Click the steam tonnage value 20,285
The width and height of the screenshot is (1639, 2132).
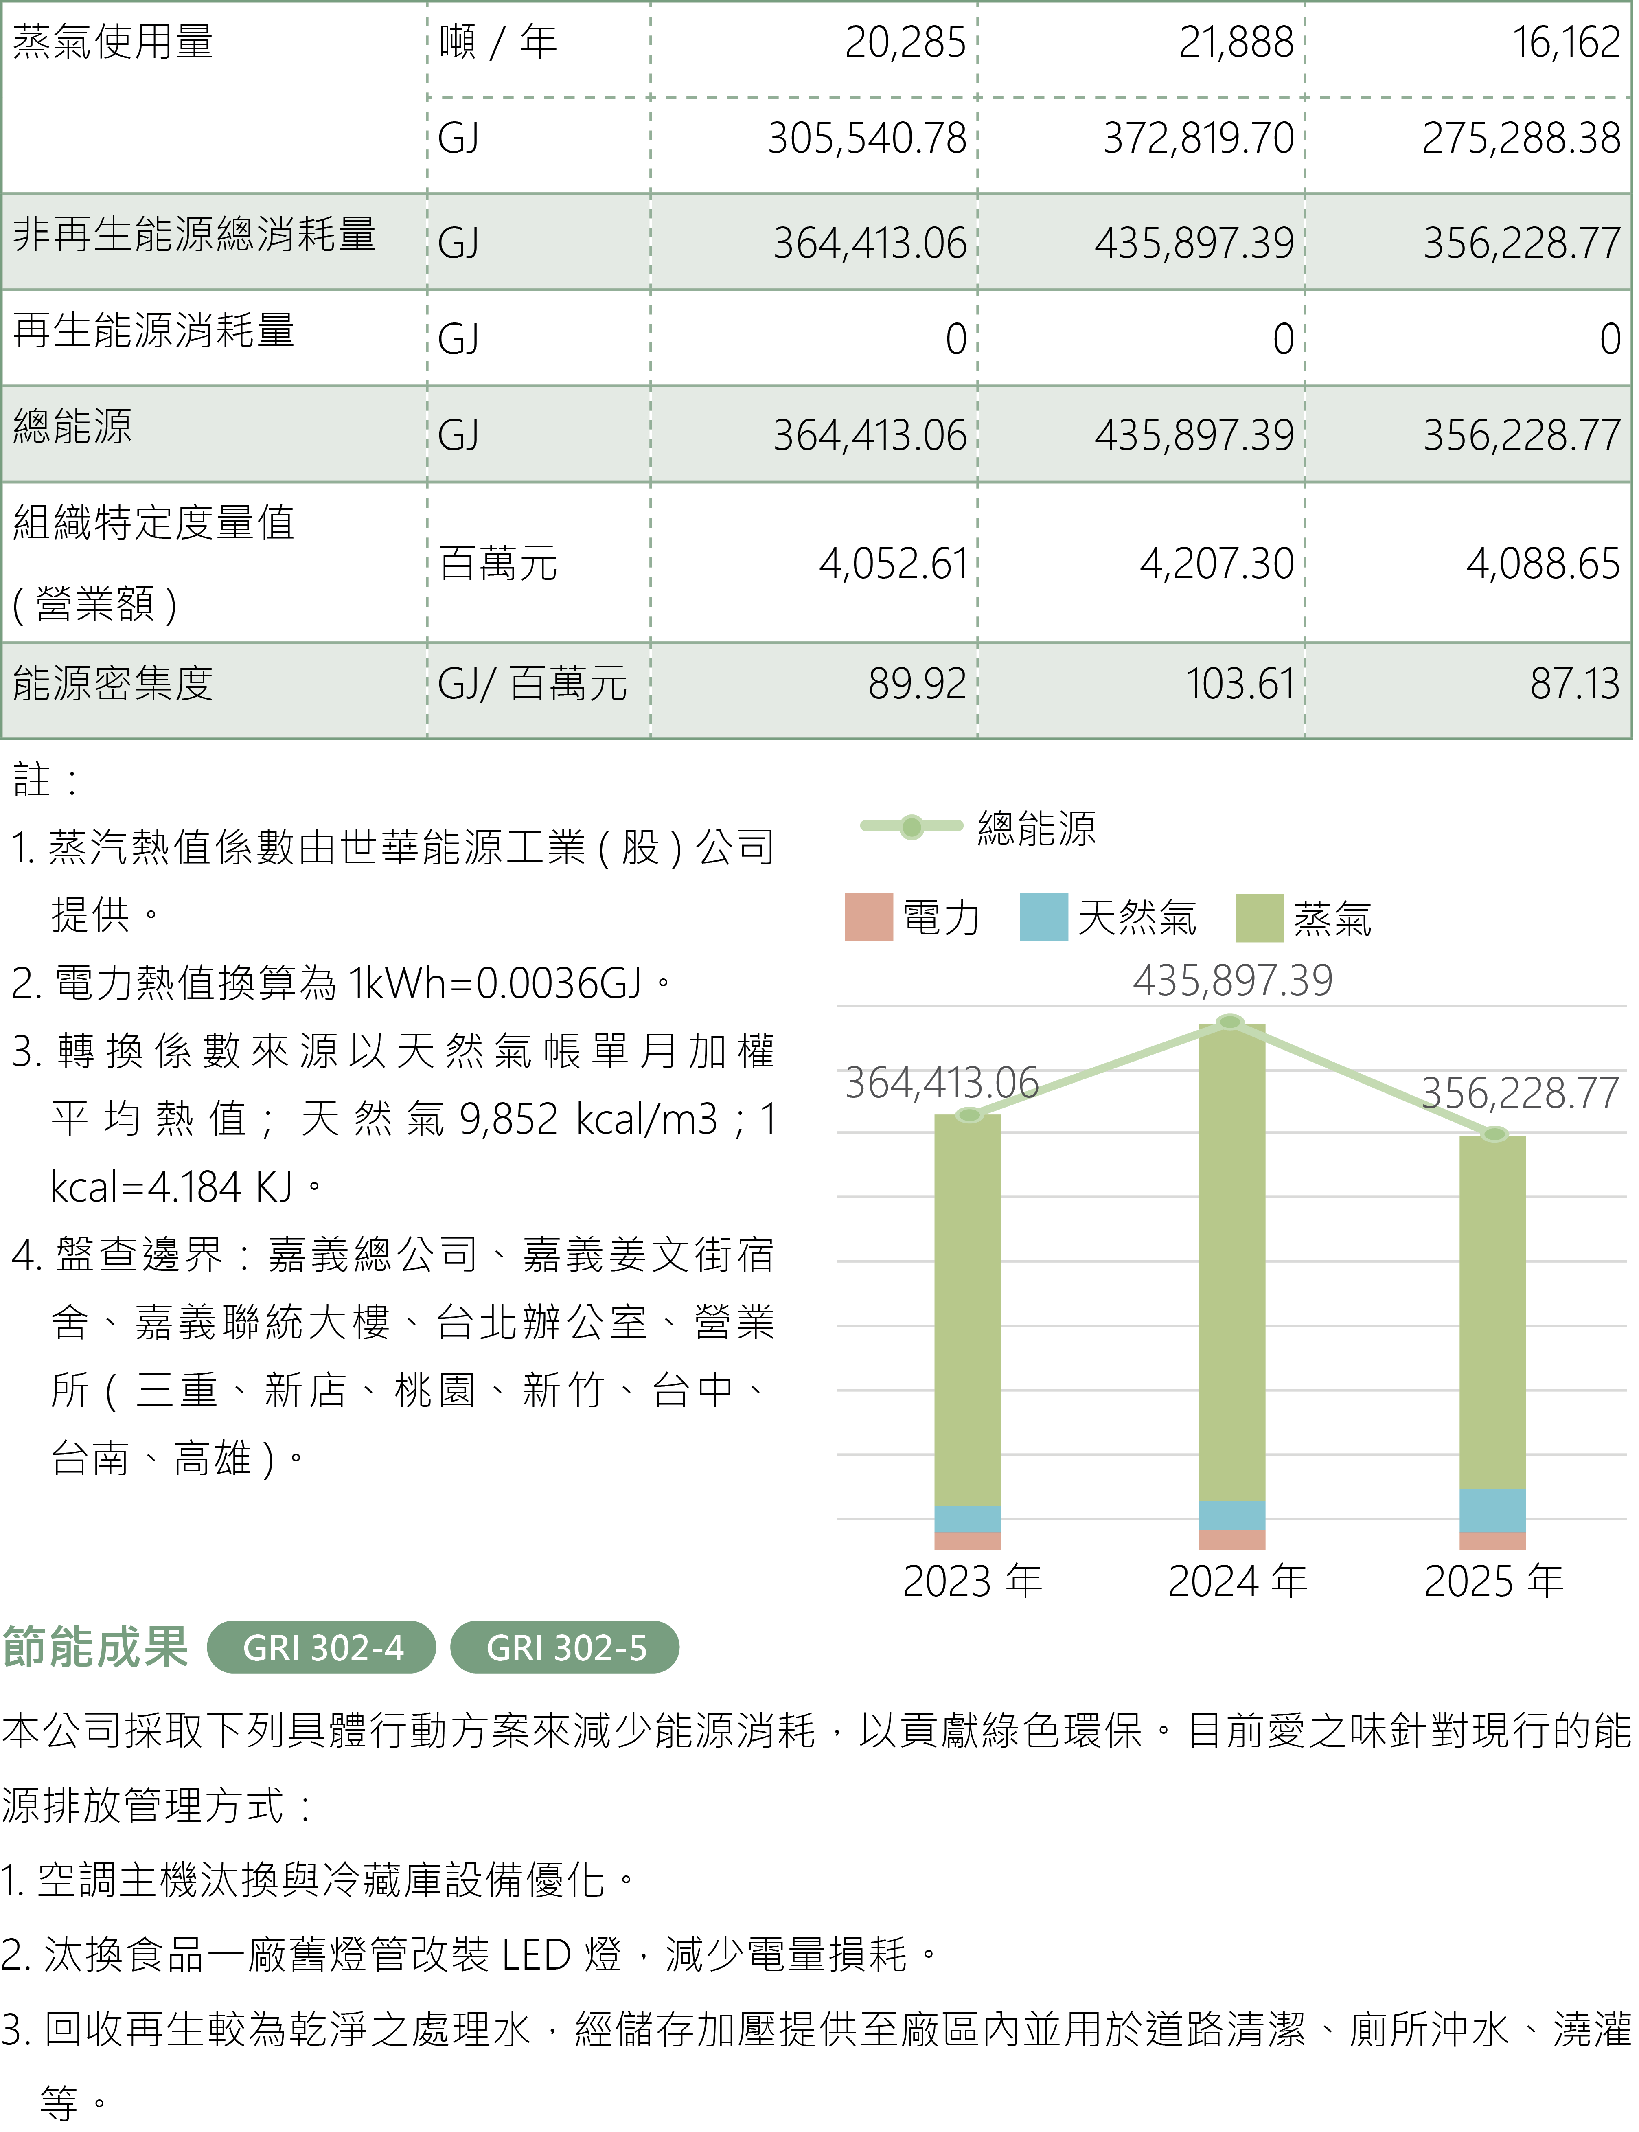(x=905, y=42)
